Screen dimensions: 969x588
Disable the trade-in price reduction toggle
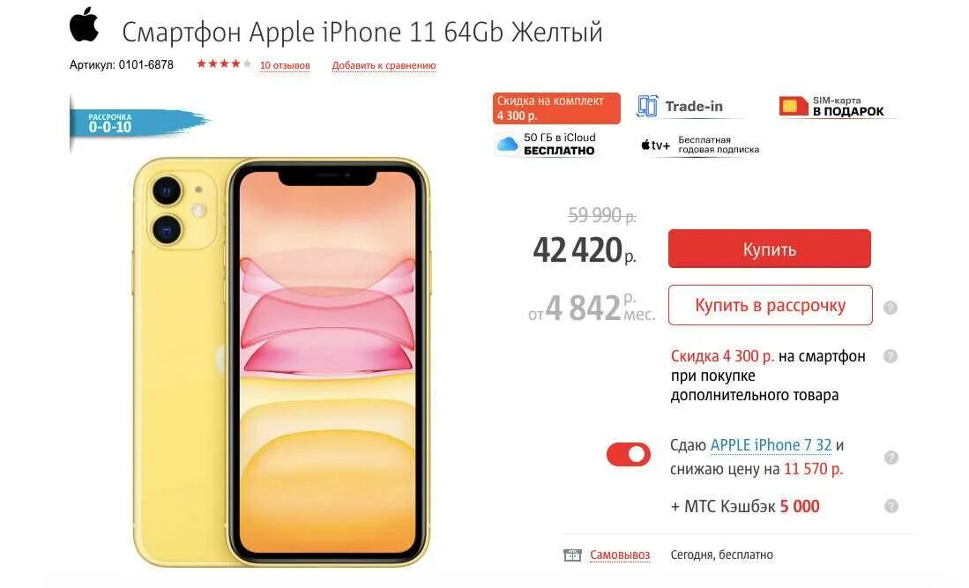click(x=629, y=455)
